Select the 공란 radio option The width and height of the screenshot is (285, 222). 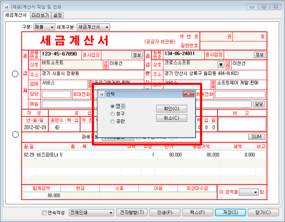click(112, 121)
